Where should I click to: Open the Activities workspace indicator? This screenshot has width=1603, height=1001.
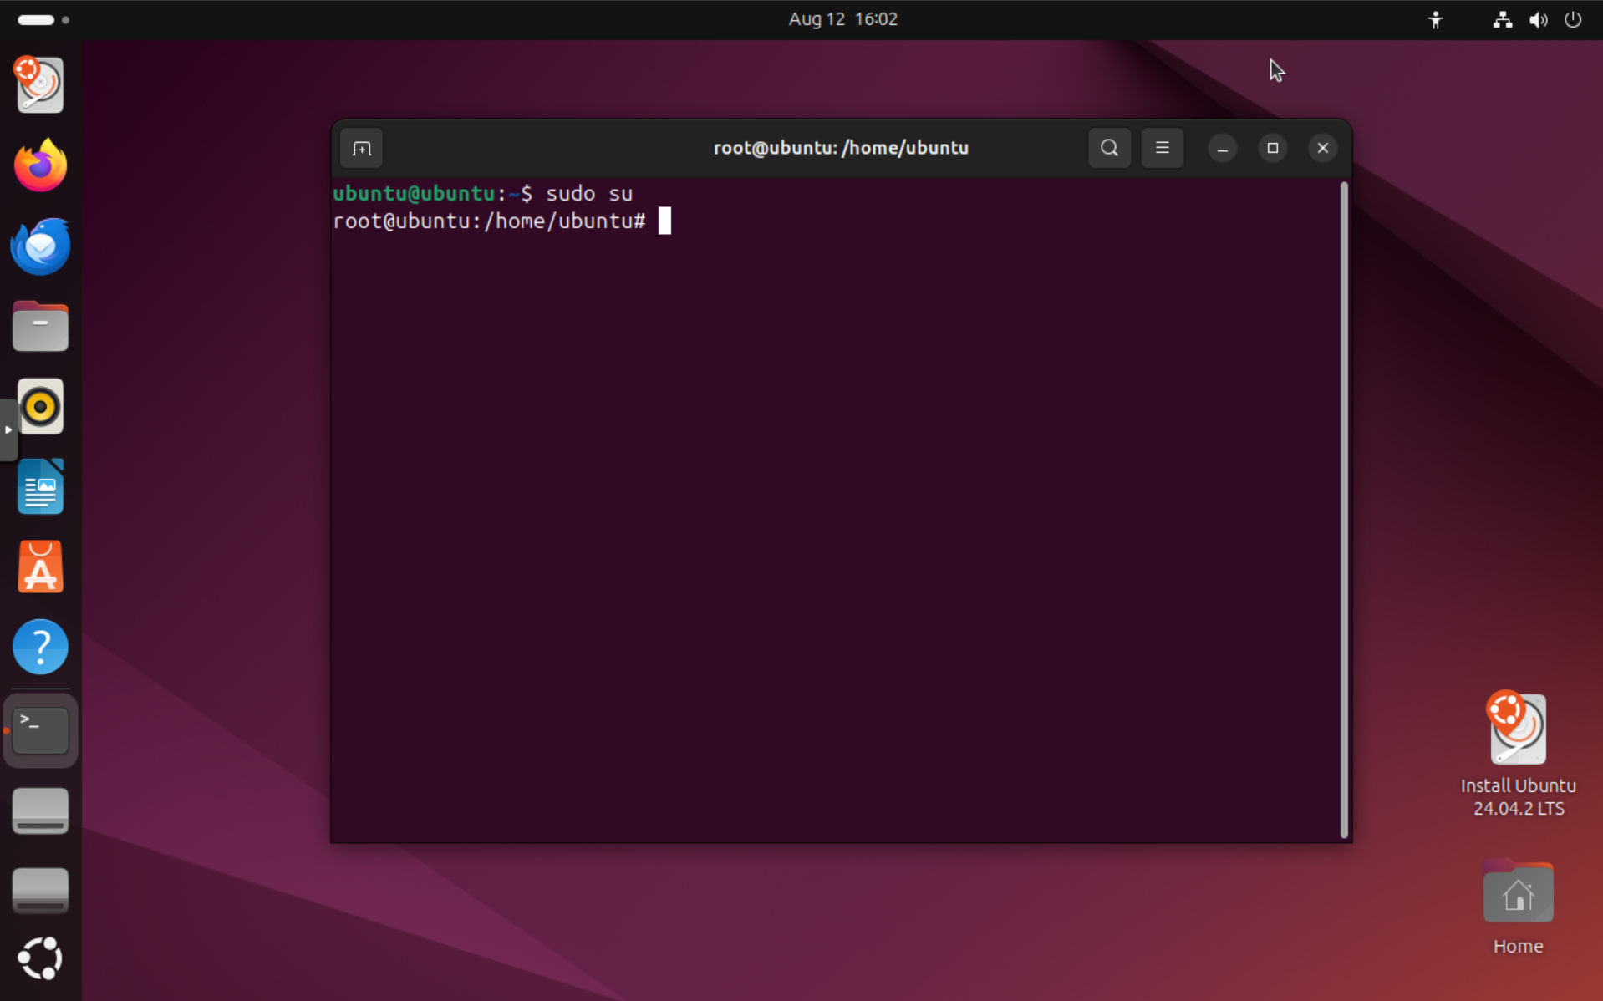(x=43, y=19)
